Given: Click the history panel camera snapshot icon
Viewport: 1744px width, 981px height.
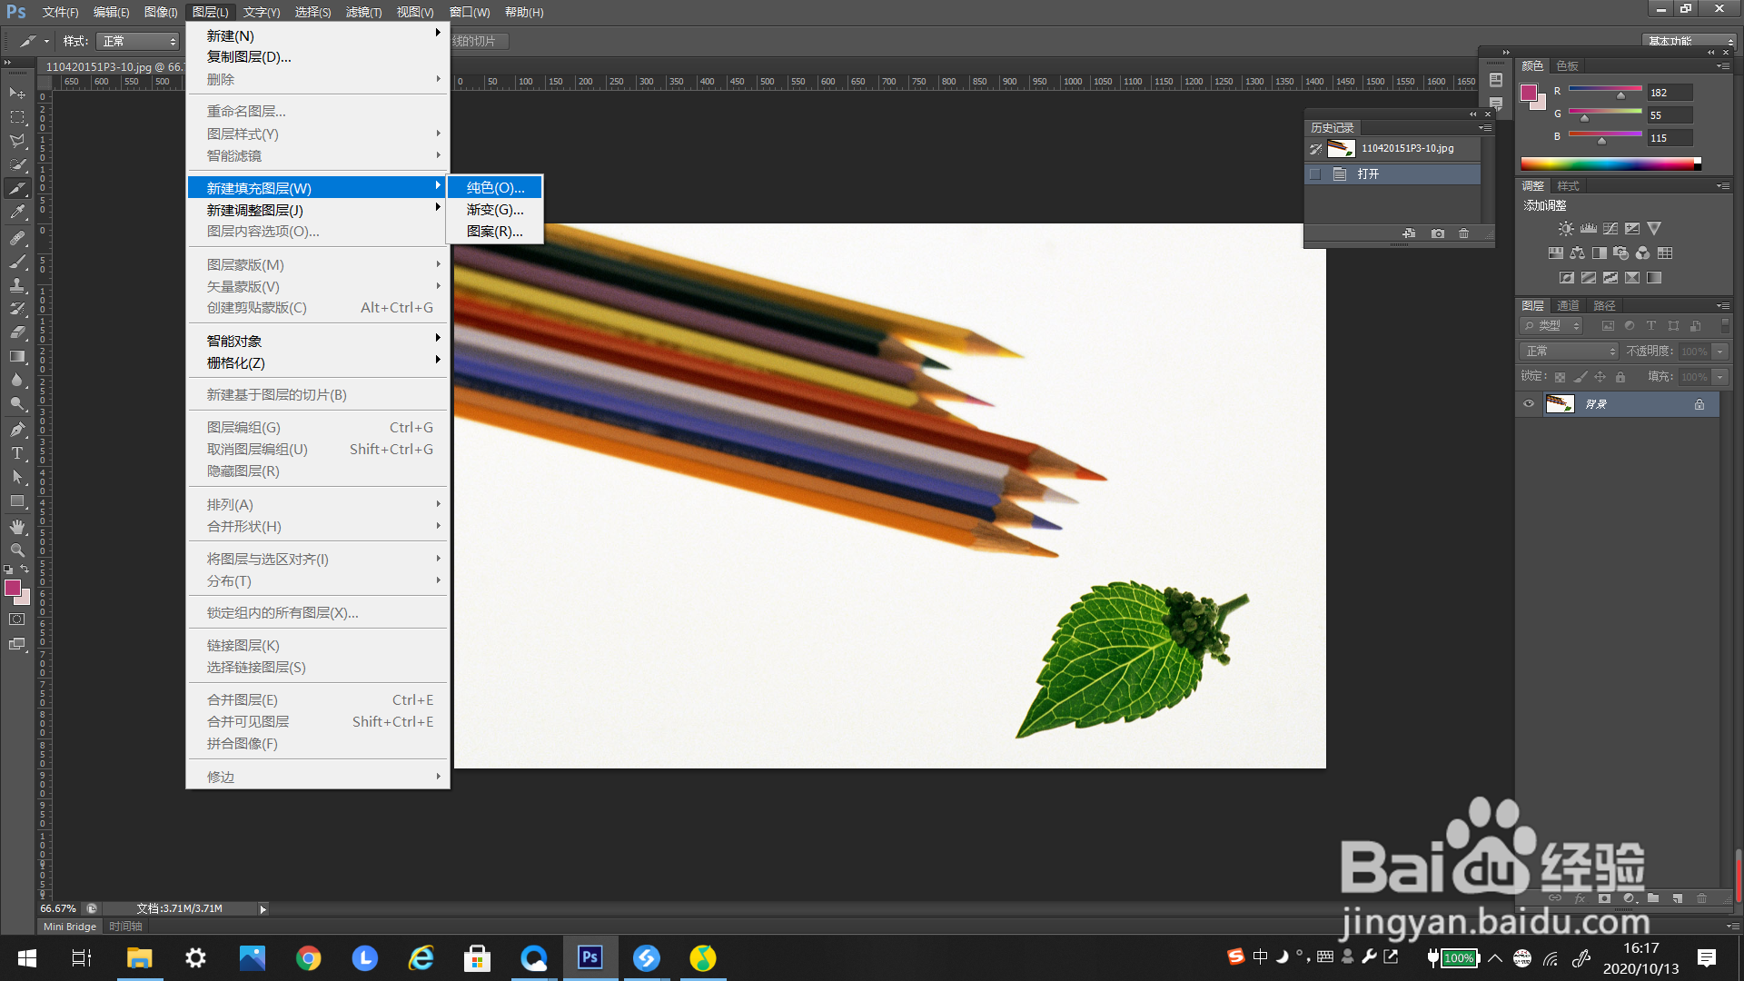Looking at the screenshot, I should click(1437, 233).
